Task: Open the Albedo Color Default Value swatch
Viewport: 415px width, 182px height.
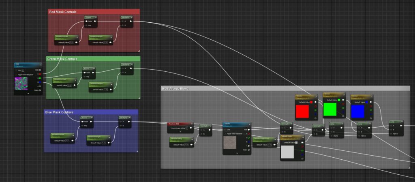Action: 296,143
